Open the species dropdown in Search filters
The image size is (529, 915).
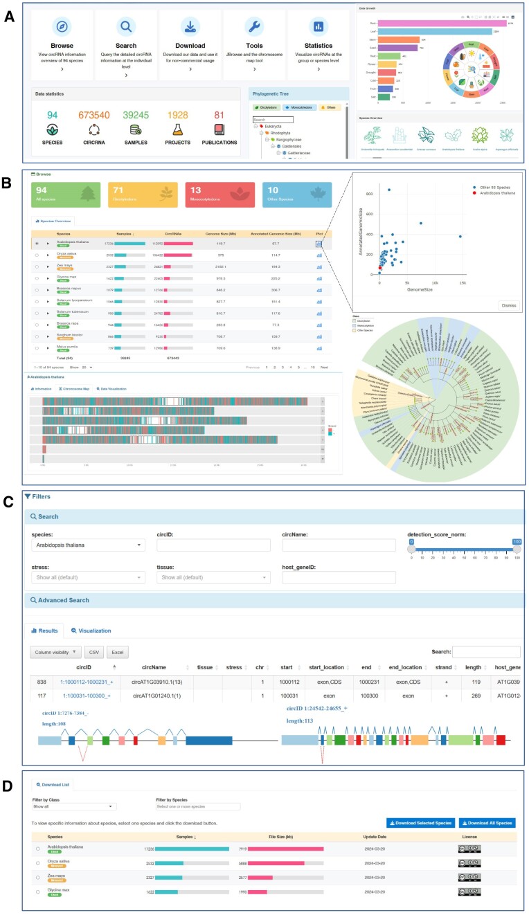tap(88, 545)
